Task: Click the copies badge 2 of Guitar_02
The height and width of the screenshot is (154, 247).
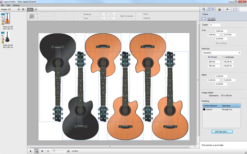Action: [3, 33]
